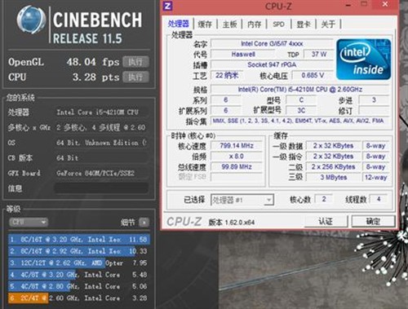Open the 主板 tab in CPU-Z
The width and height of the screenshot is (408, 309).
tap(230, 24)
